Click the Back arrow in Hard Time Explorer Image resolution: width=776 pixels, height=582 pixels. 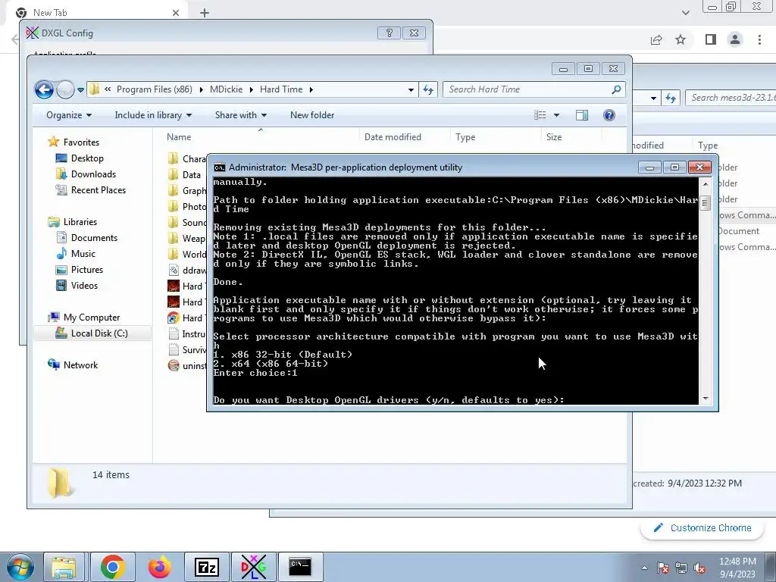coord(44,89)
